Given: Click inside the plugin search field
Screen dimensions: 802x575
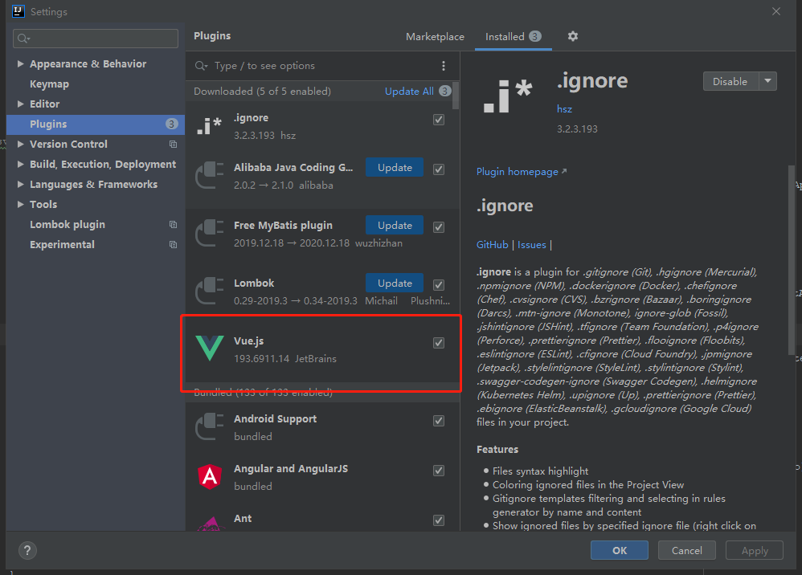Looking at the screenshot, I should (281, 66).
